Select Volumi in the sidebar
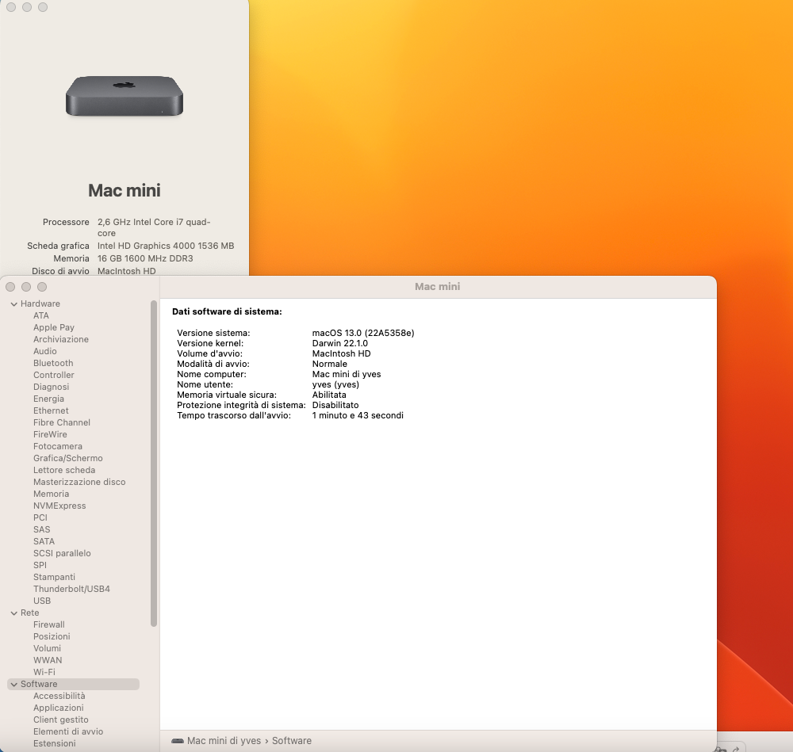The image size is (793, 752). [x=47, y=648]
